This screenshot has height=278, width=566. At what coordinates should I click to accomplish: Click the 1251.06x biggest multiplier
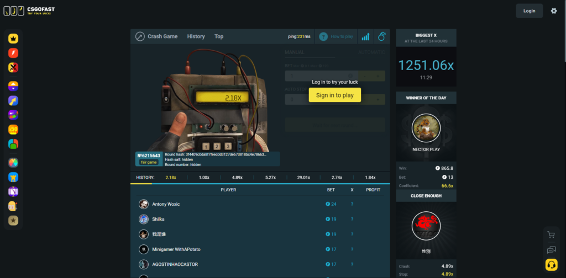(426, 65)
